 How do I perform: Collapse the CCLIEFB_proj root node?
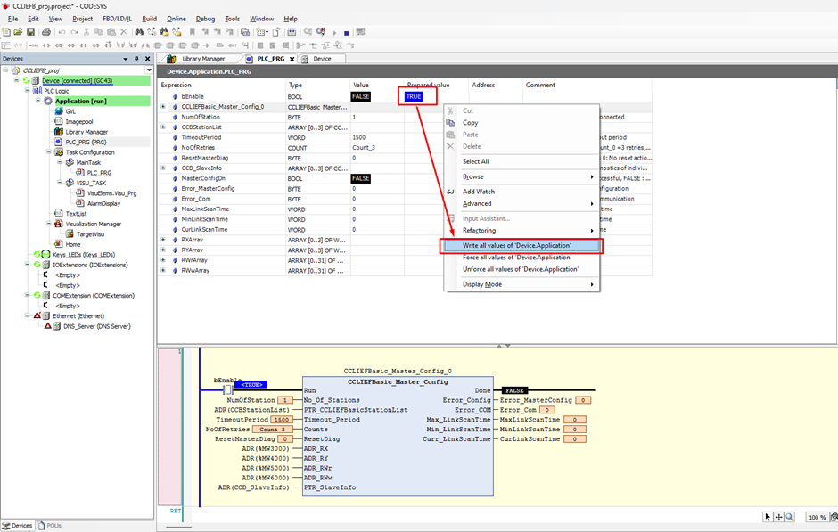click(x=5, y=70)
